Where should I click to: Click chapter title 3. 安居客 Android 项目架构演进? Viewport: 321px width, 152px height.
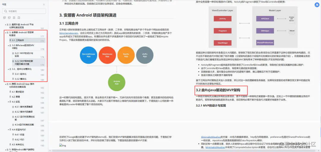(21, 34)
